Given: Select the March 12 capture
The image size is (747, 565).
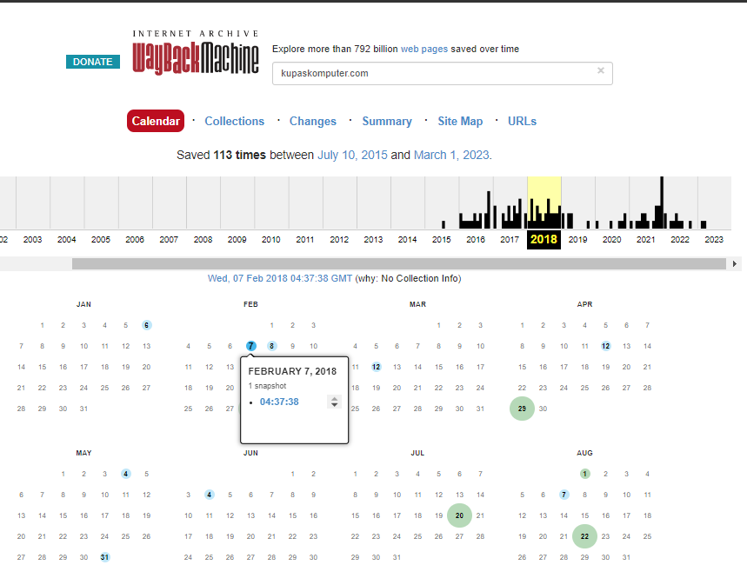Looking at the screenshot, I should (377, 367).
